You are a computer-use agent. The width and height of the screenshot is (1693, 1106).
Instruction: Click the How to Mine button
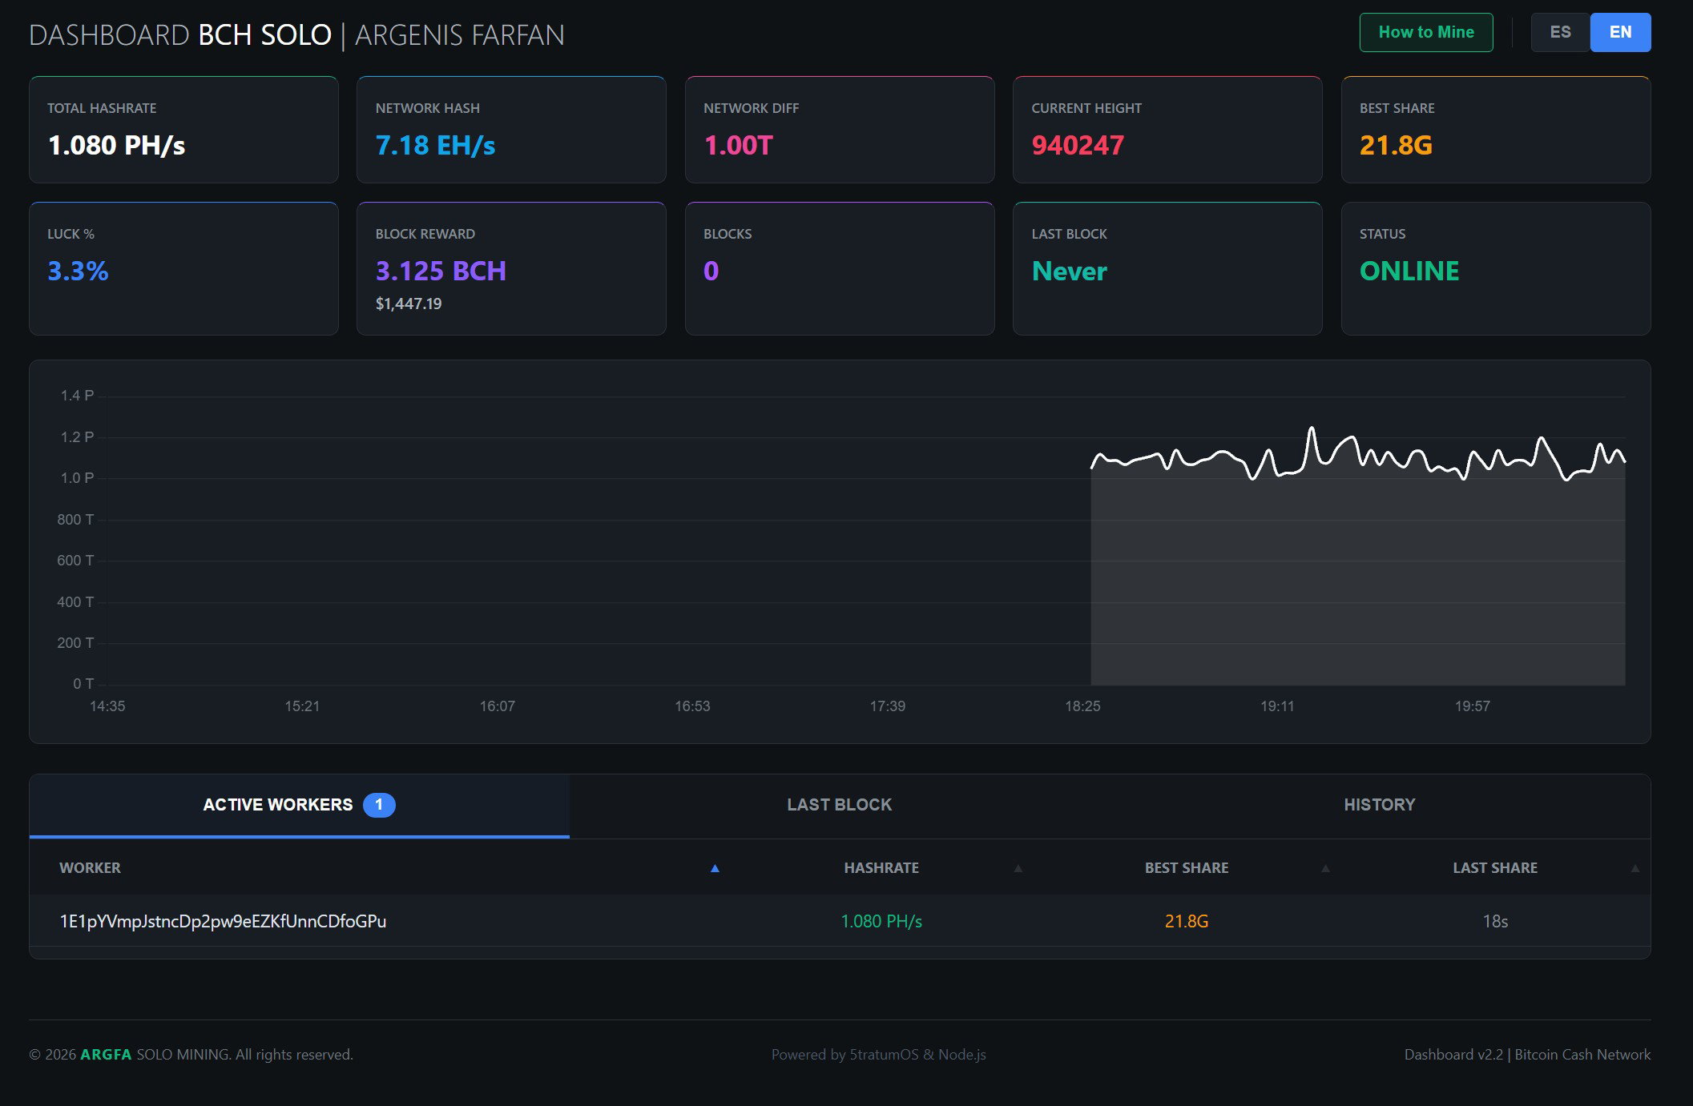pos(1426,33)
